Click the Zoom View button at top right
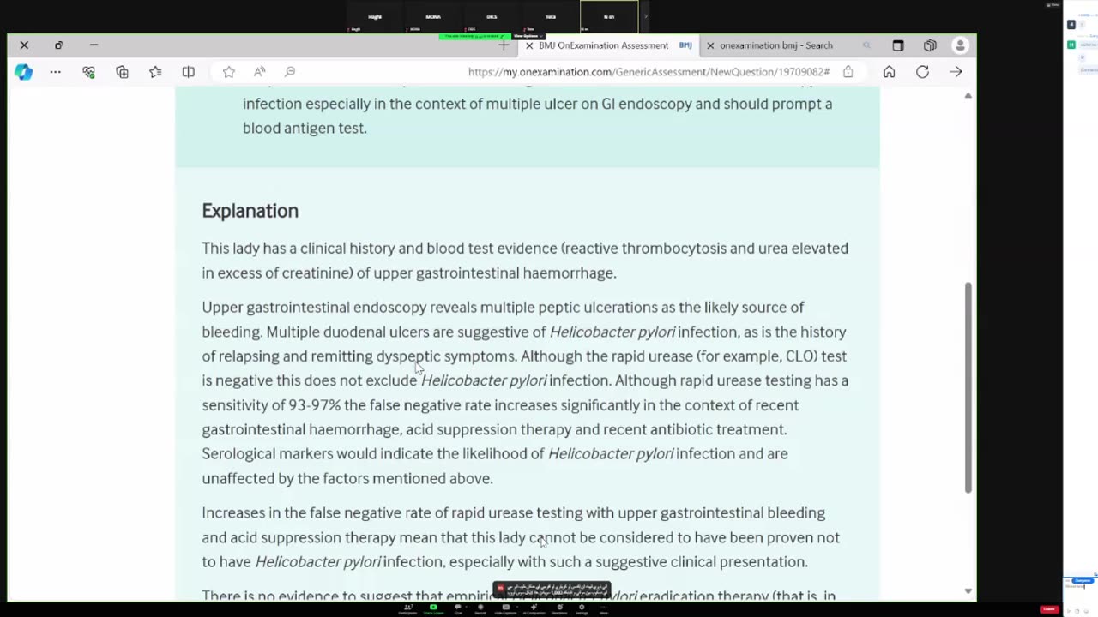This screenshot has height=617, width=1098. (1053, 5)
